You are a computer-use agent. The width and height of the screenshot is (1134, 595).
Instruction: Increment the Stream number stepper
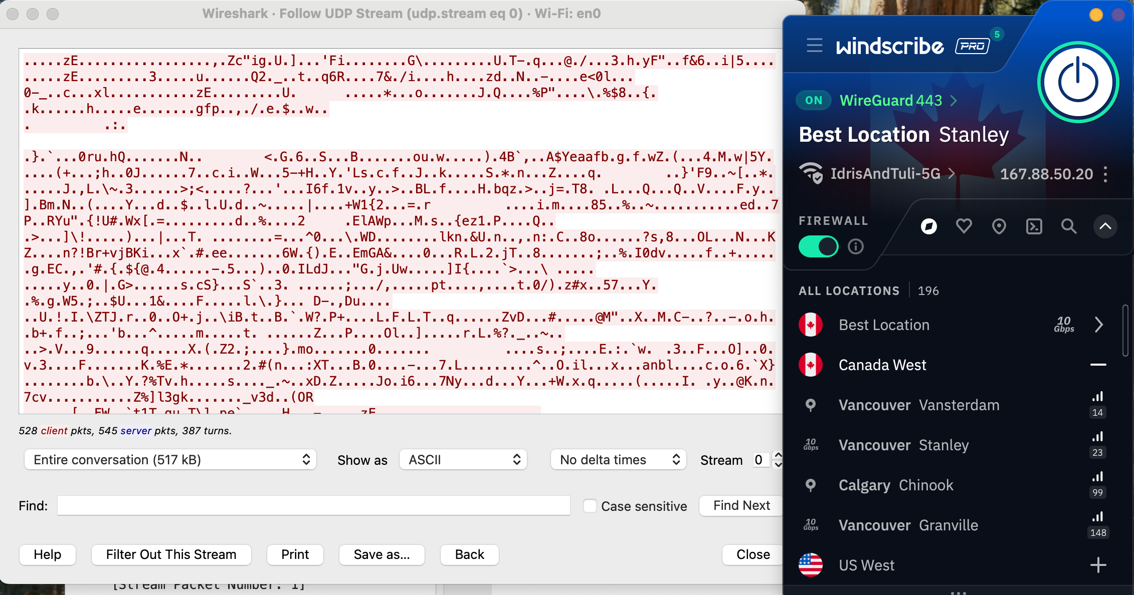tap(777, 455)
